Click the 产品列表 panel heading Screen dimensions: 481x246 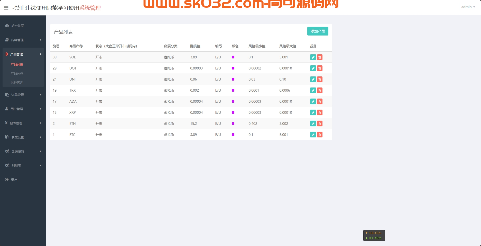[63, 32]
